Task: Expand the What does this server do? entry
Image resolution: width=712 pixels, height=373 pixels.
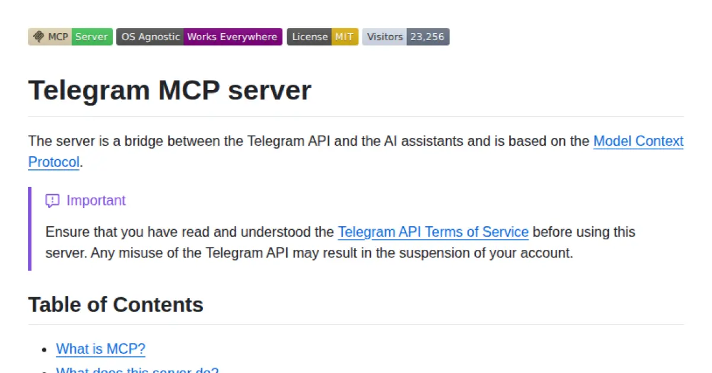Action: pyautogui.click(x=138, y=370)
